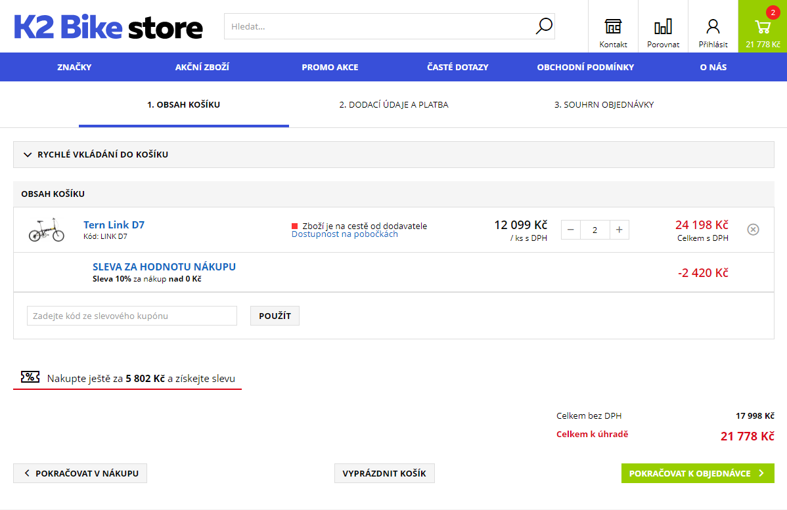This screenshot has height=510, width=787.
Task: Click the red cart badge showing 2
Action: coord(773,12)
